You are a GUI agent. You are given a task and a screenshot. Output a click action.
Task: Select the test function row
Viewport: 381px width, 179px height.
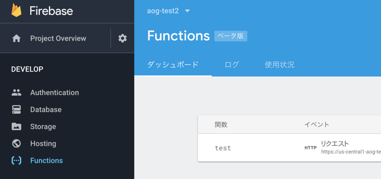click(223, 148)
